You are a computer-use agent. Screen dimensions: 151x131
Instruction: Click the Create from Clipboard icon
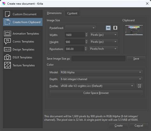[x=7, y=22]
